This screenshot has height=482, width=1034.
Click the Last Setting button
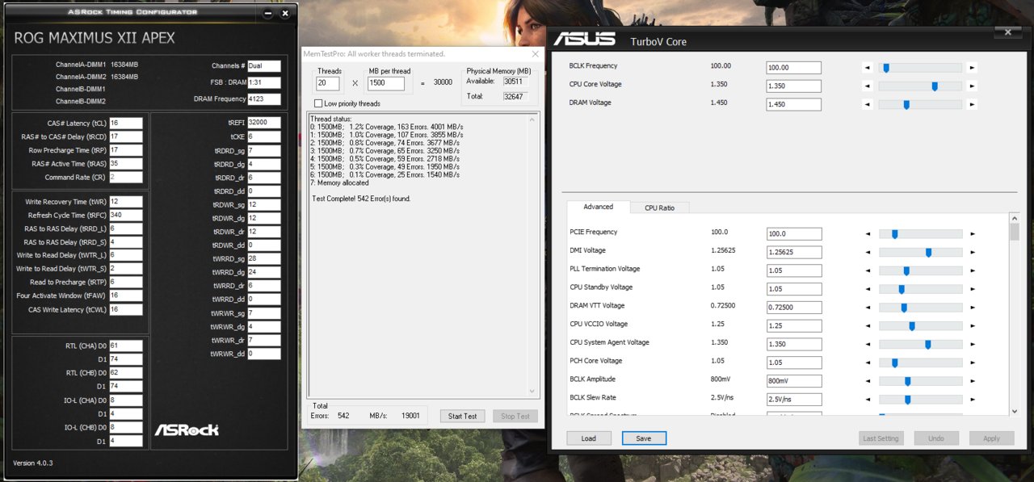coord(881,438)
